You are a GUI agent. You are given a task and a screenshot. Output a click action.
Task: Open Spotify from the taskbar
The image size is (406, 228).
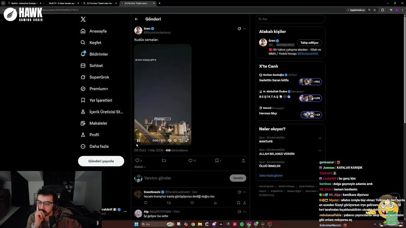(242, 224)
